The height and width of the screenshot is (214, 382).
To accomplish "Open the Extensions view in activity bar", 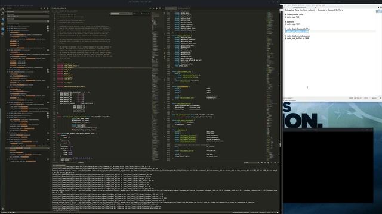I will 2,29.
